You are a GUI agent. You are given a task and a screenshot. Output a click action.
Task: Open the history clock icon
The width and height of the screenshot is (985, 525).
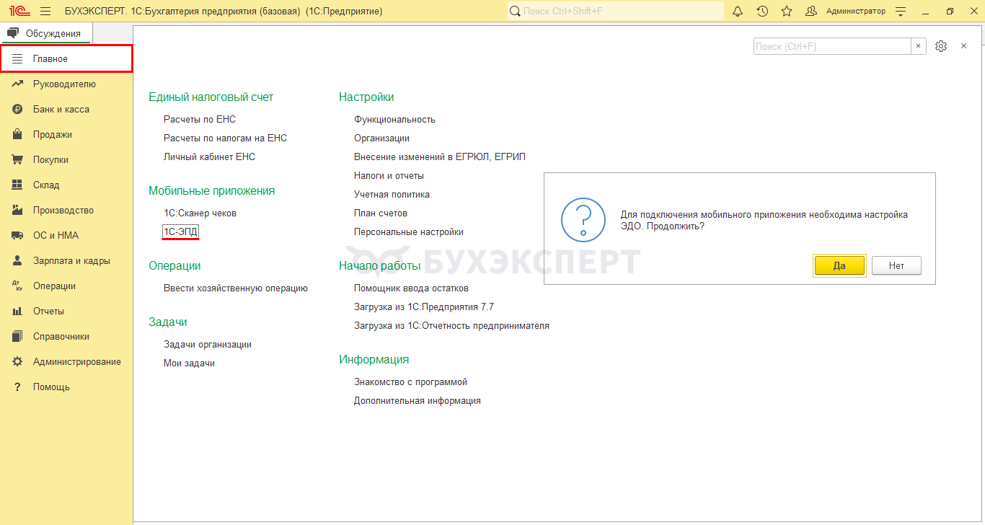(762, 12)
